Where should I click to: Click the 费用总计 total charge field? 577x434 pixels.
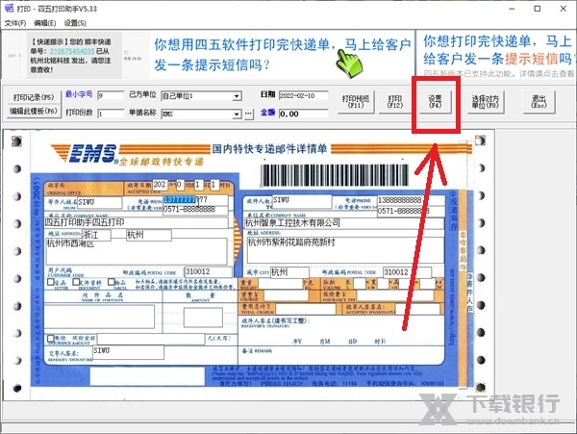tap(306, 309)
